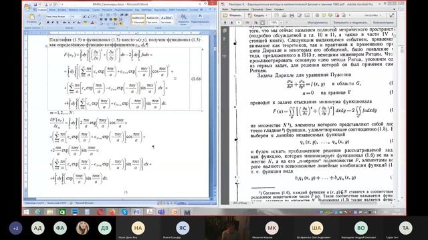Click Decrease Indent icon in Word
428x240 pixels.
[x=122, y=15]
